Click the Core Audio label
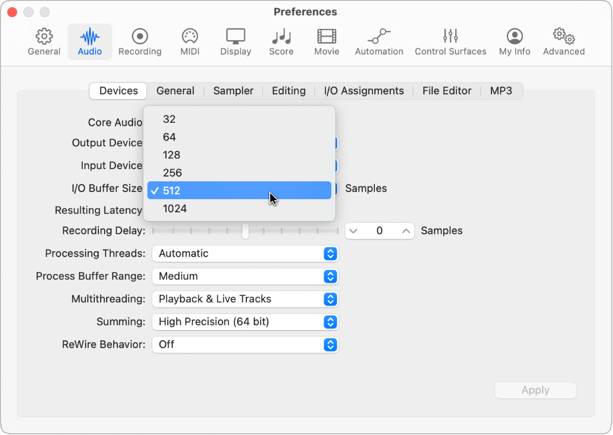The image size is (613, 435). [x=115, y=122]
